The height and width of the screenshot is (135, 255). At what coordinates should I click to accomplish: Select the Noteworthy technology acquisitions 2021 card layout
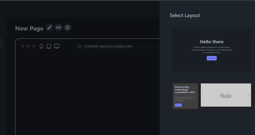[186, 96]
